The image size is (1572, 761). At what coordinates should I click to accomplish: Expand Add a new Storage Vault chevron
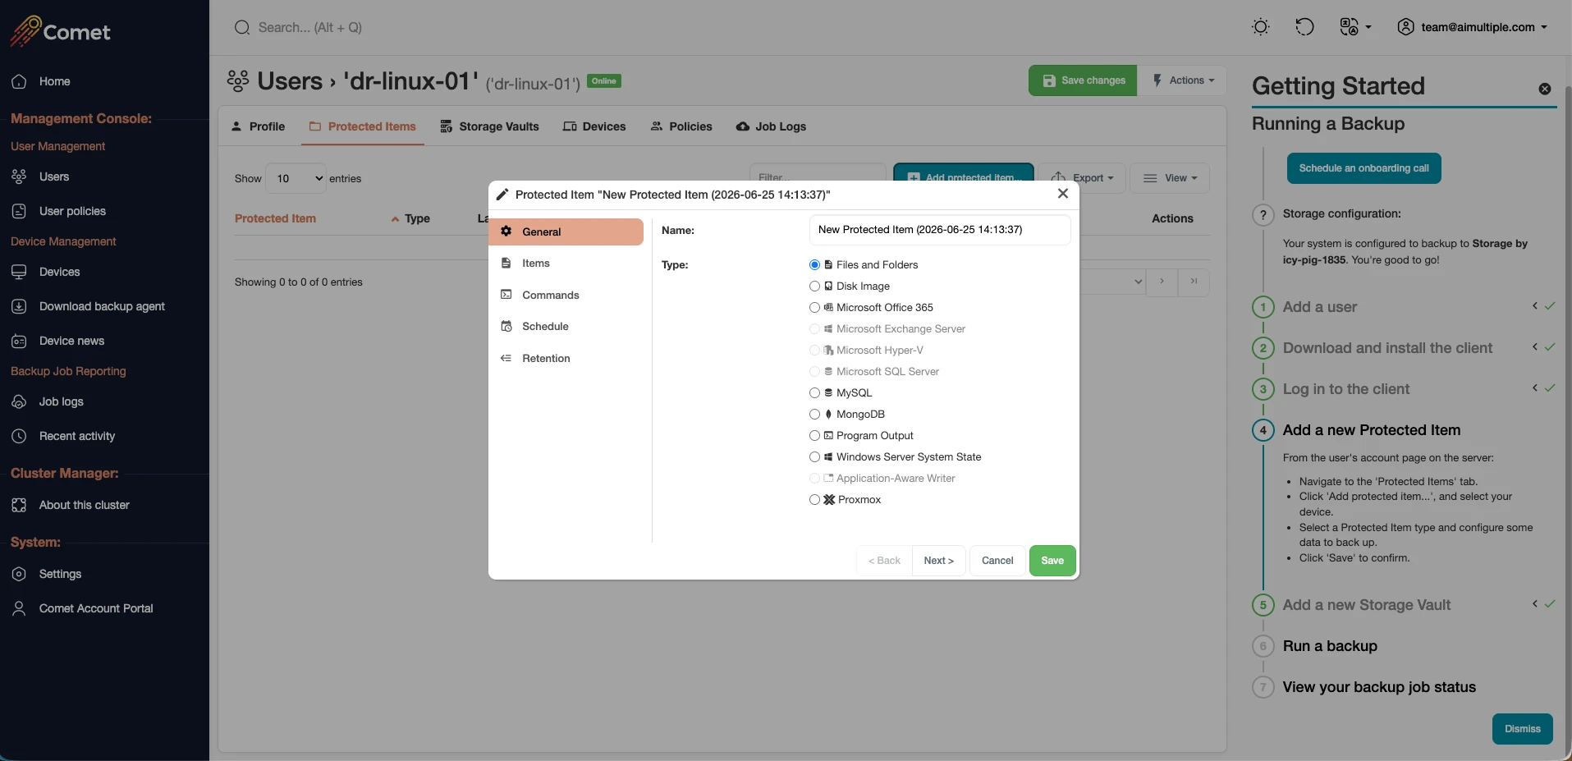(1535, 604)
